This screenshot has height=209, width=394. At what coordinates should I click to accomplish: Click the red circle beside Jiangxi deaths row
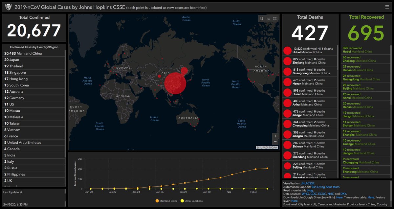(x=288, y=114)
